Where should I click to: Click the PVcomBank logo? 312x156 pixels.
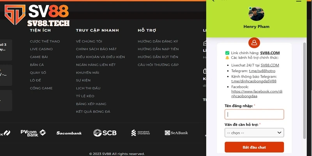tap(33, 133)
